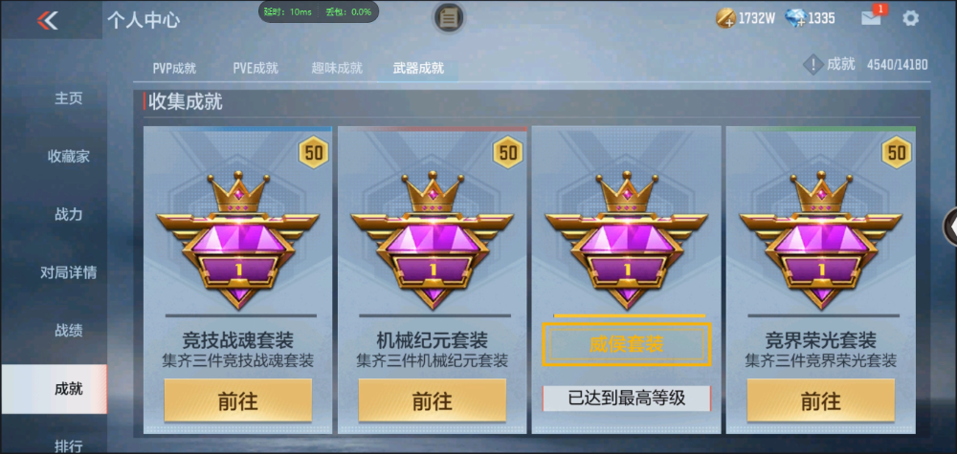Open the scroll document icon at top center
Image resolution: width=957 pixels, height=454 pixels.
click(x=449, y=18)
